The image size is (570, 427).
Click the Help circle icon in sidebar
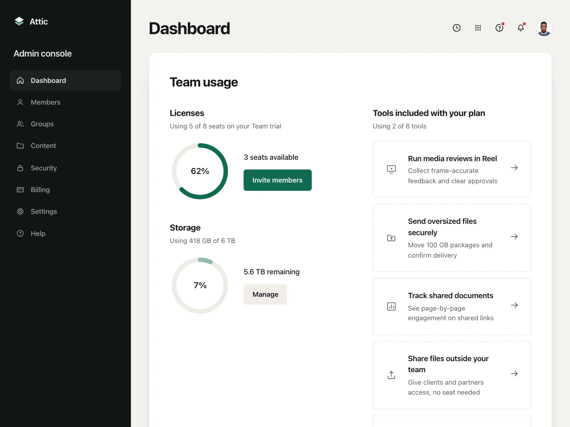(x=20, y=233)
